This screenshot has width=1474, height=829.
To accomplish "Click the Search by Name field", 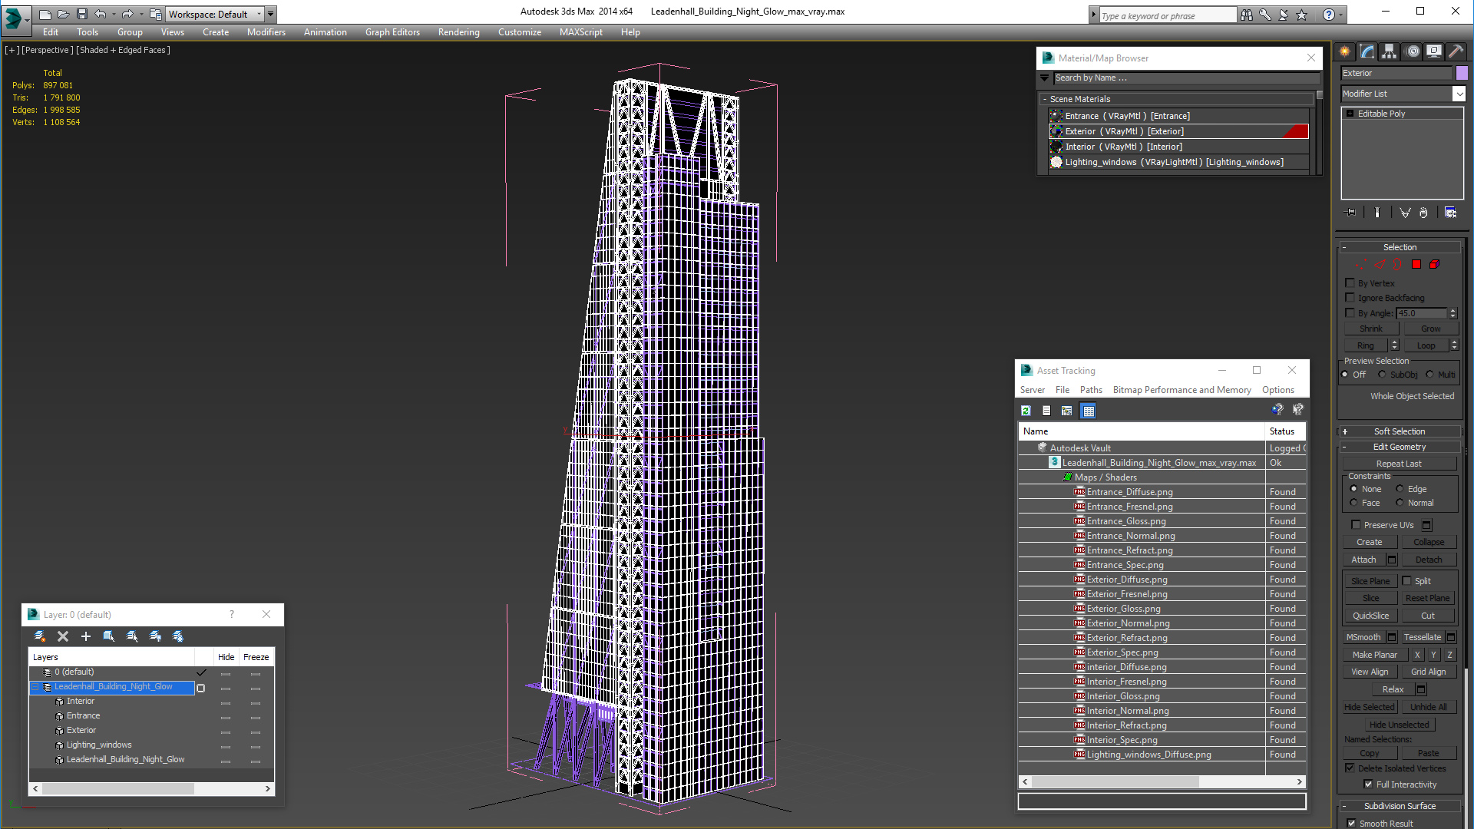I will (1182, 78).
